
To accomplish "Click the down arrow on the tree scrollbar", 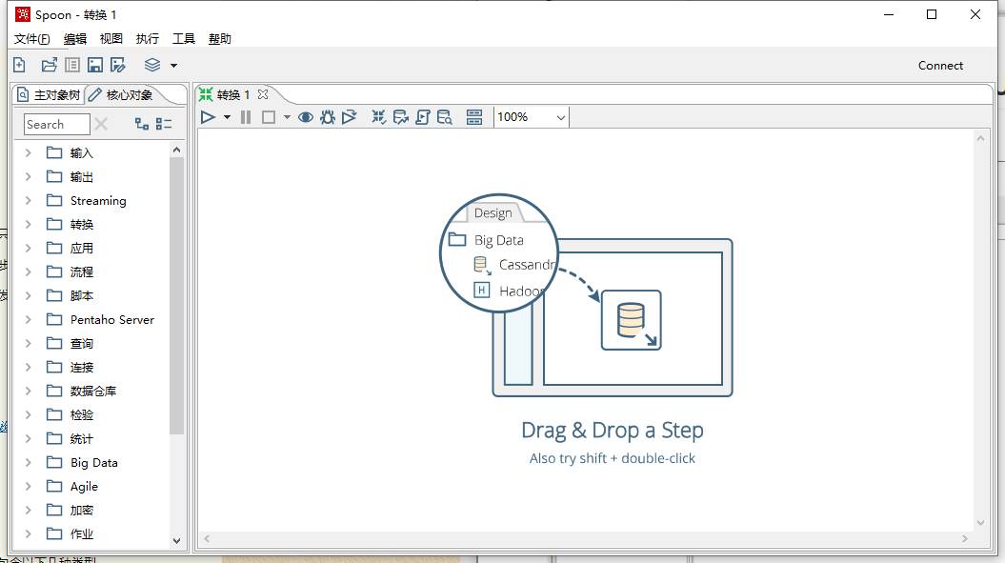I will coord(177,540).
